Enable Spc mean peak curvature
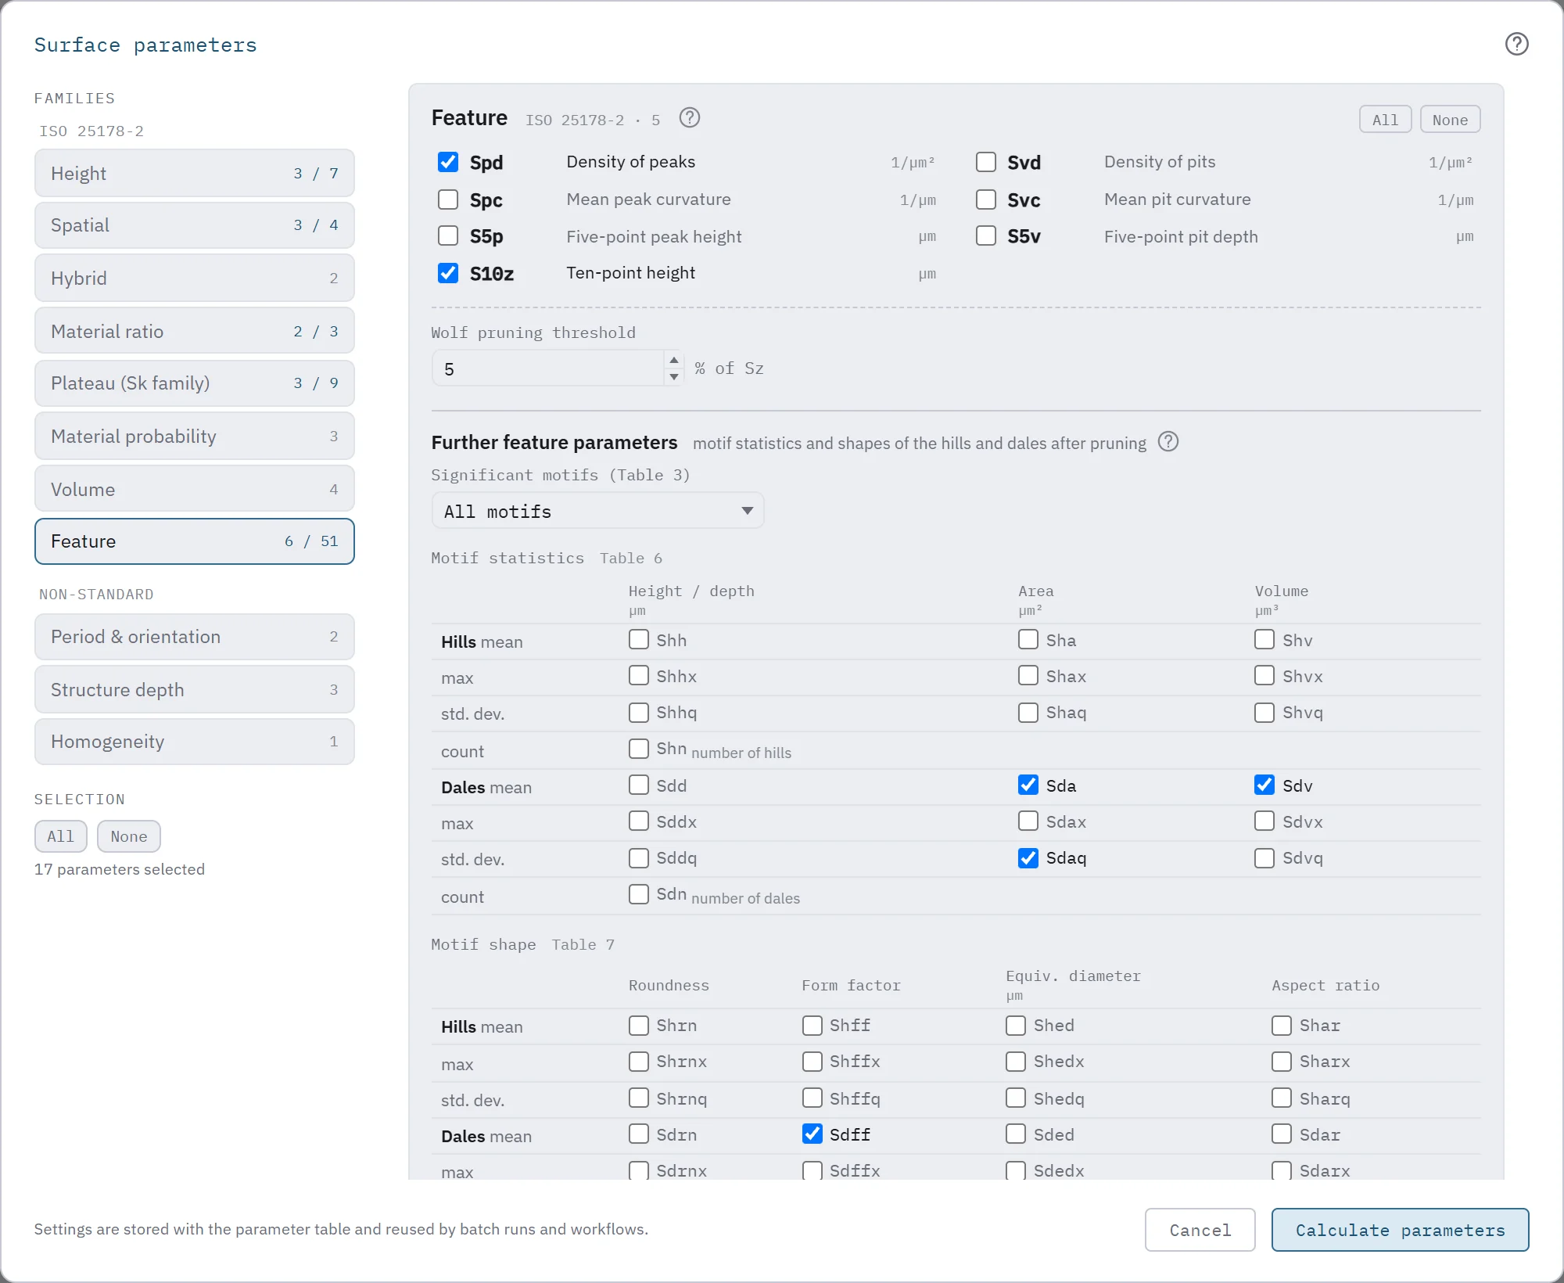The image size is (1564, 1283). click(448, 199)
